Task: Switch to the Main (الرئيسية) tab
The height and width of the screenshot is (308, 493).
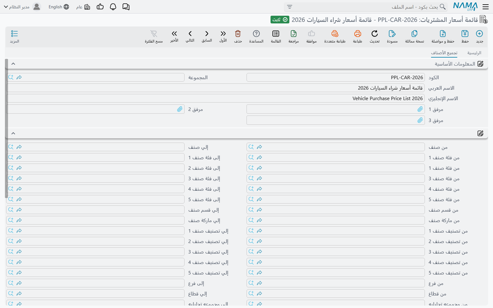Action: point(474,53)
